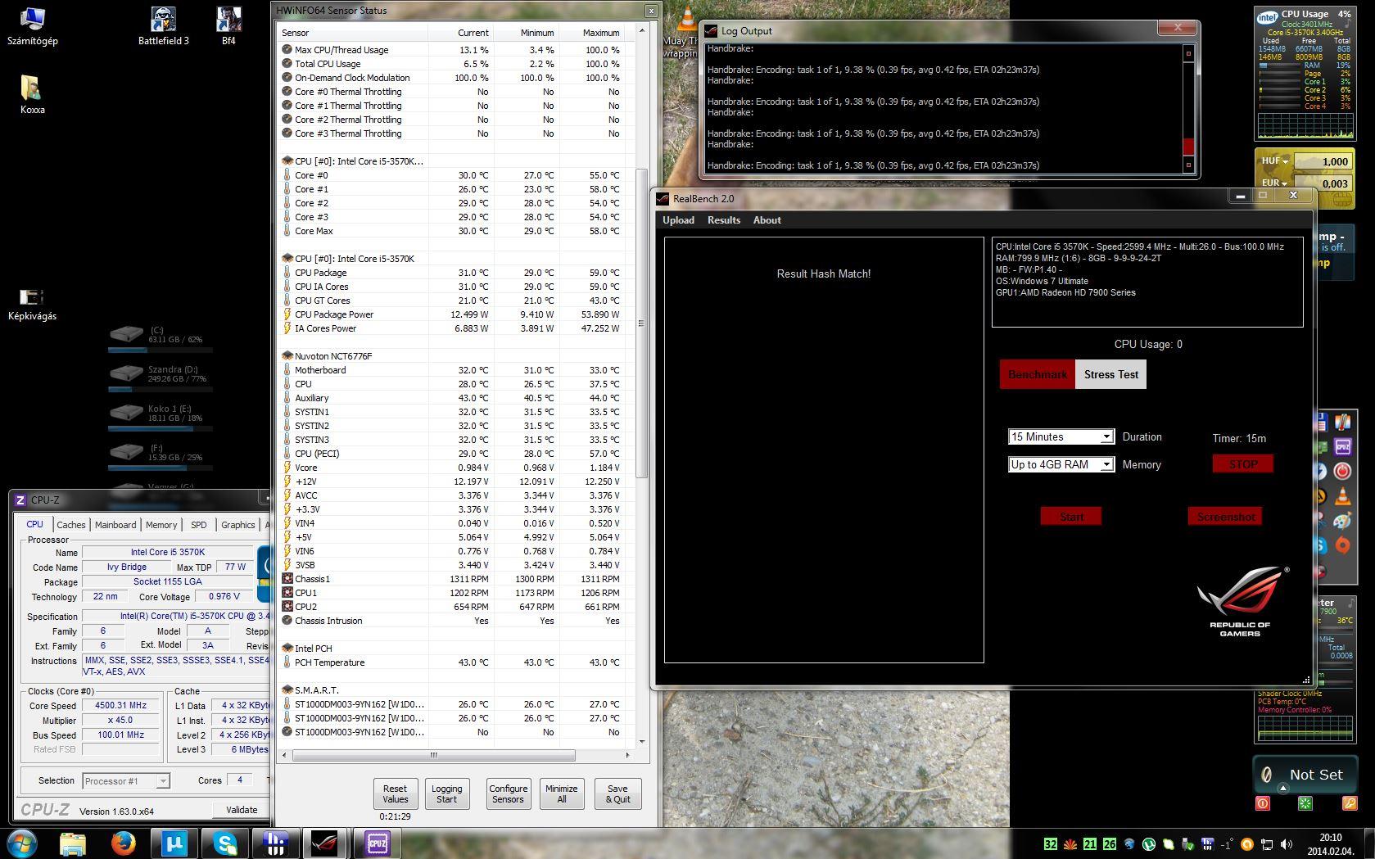Open the Memory dropdown showing Up to 4GB RAM

[x=1061, y=464]
